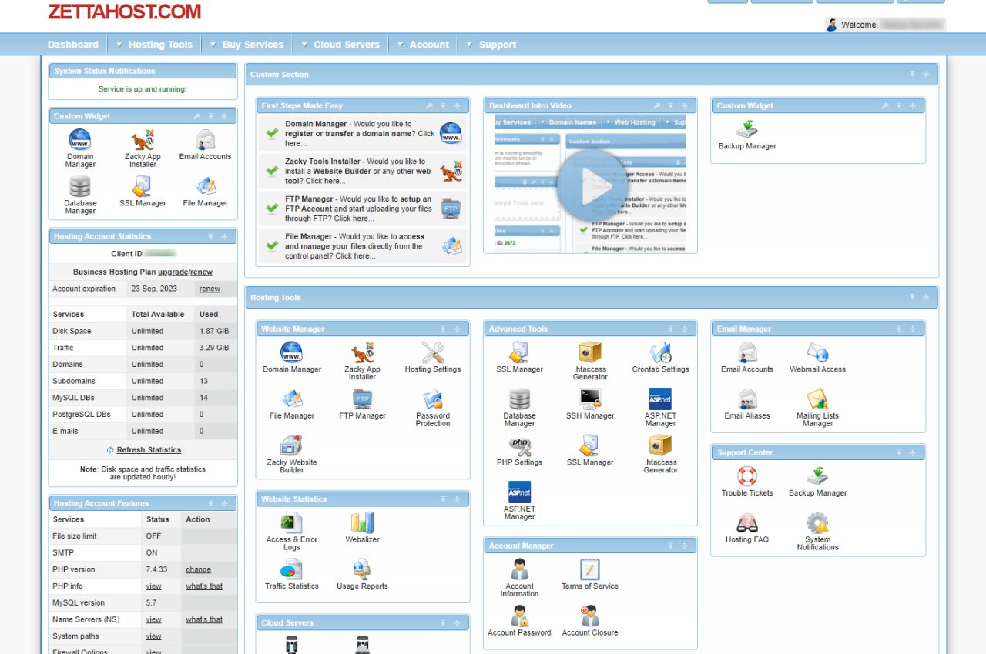Open Webmail Access icon
Image resolution: width=986 pixels, height=654 pixels.
[817, 358]
